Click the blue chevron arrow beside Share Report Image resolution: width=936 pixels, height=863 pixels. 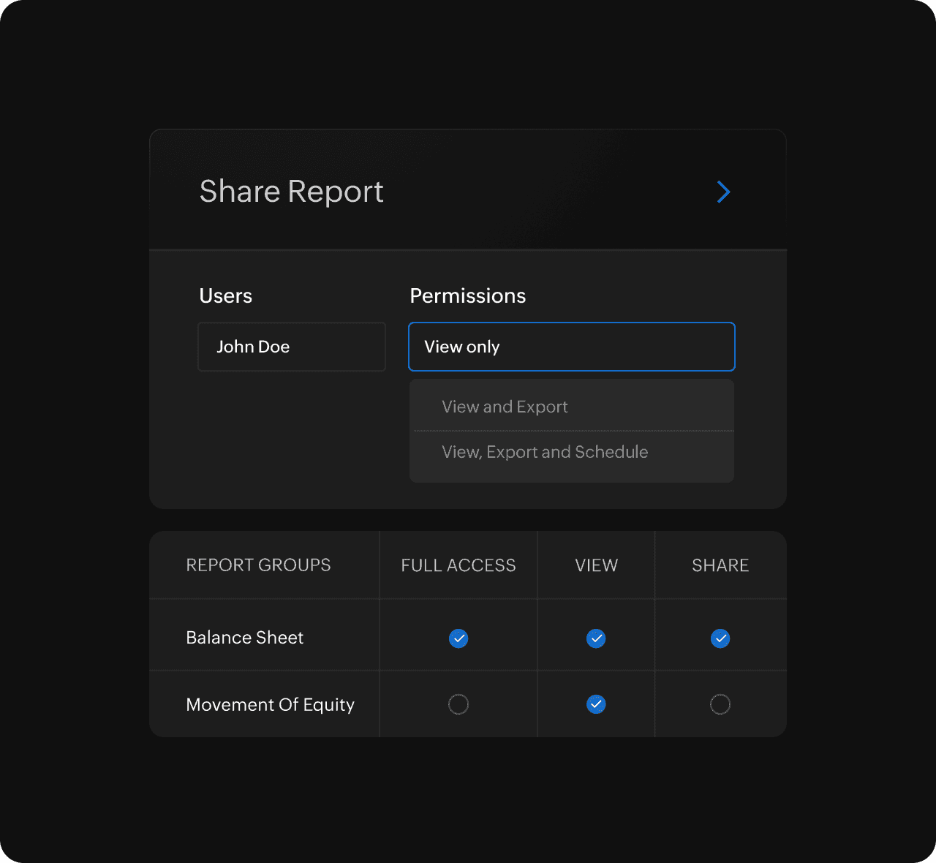tap(723, 192)
